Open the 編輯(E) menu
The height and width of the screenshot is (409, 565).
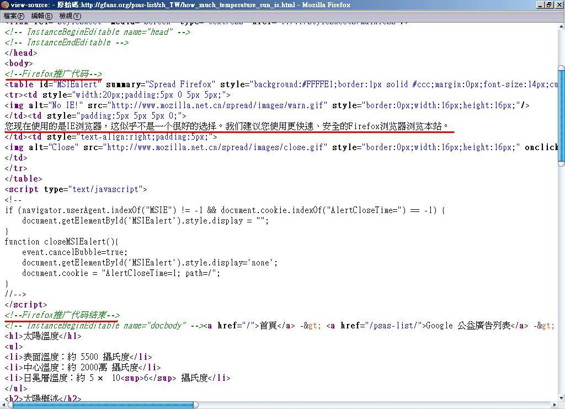[x=41, y=16]
